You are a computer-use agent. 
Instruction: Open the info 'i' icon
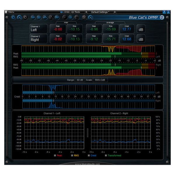[x=168, y=12]
